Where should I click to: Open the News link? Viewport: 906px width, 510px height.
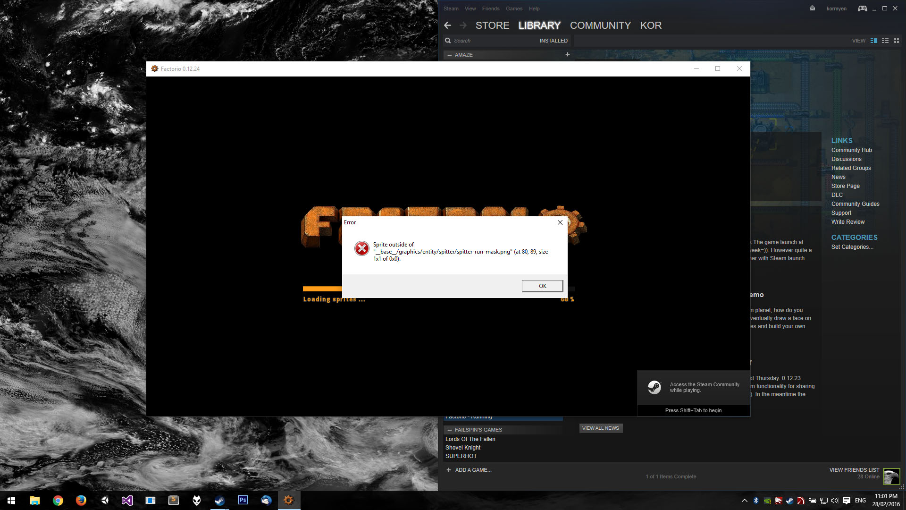click(838, 177)
